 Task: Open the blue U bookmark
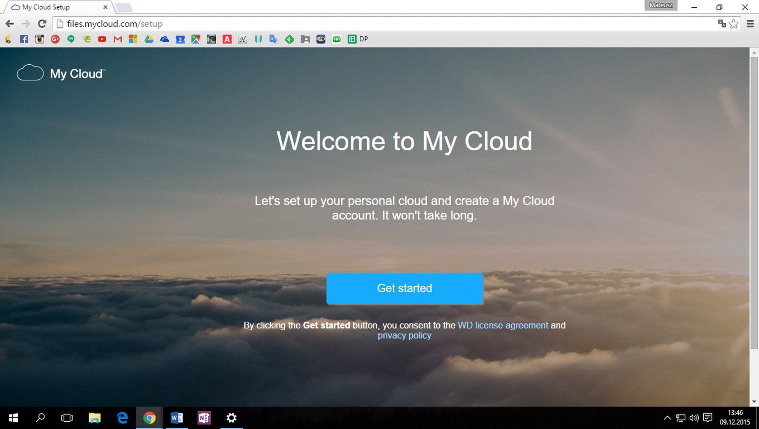tap(258, 39)
